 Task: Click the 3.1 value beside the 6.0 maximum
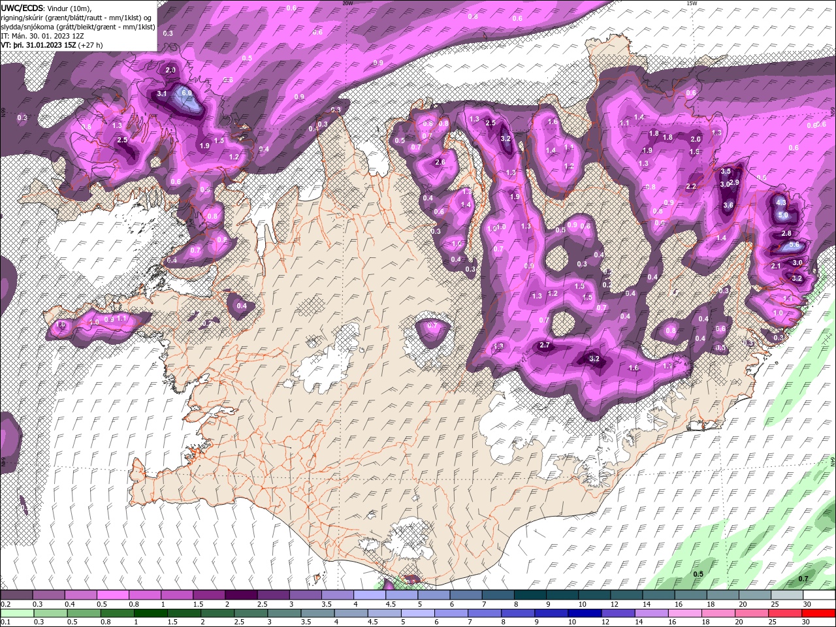coord(163,94)
